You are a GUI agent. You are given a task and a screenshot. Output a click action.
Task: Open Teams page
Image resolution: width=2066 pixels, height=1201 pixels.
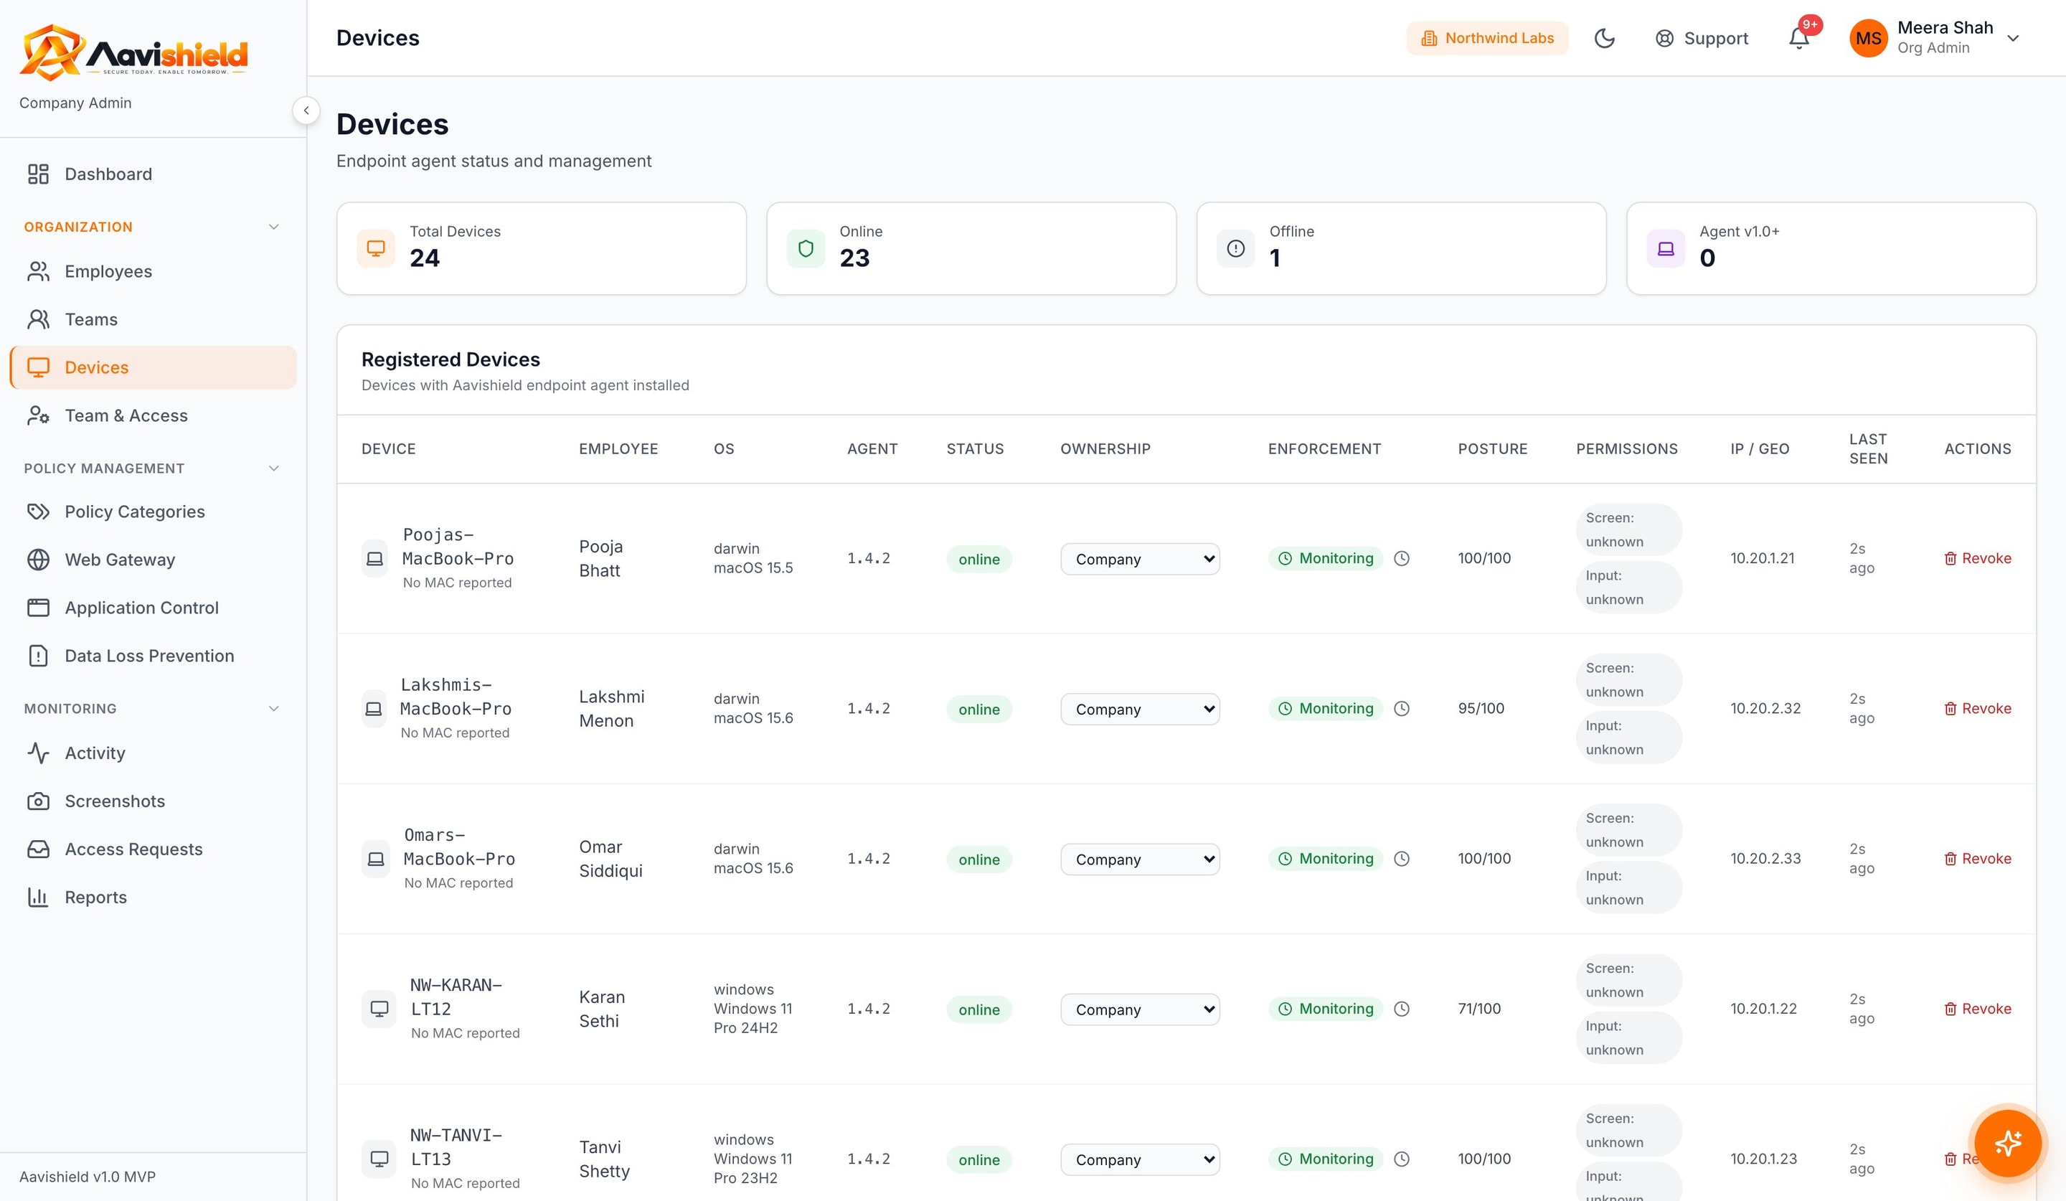pyautogui.click(x=154, y=320)
